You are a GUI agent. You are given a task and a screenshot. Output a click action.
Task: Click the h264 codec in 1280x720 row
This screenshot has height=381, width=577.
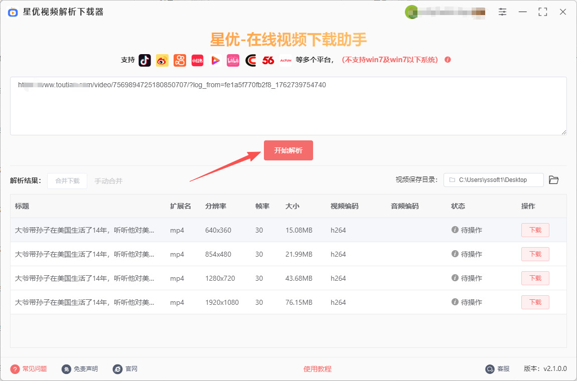tap(338, 278)
